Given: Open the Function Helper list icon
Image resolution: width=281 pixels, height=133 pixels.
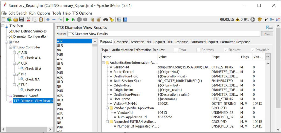Looking at the screenshot, I should pyautogui.click(x=119, y=19).
